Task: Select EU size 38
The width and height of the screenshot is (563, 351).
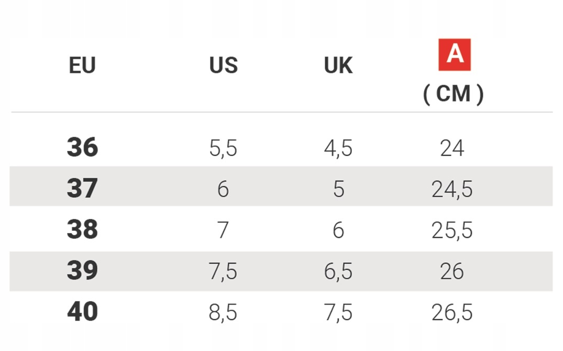Action: point(82,230)
